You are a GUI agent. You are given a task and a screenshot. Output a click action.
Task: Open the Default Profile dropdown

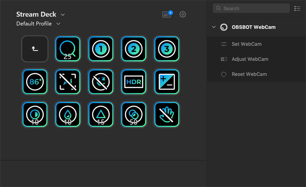[58, 24]
